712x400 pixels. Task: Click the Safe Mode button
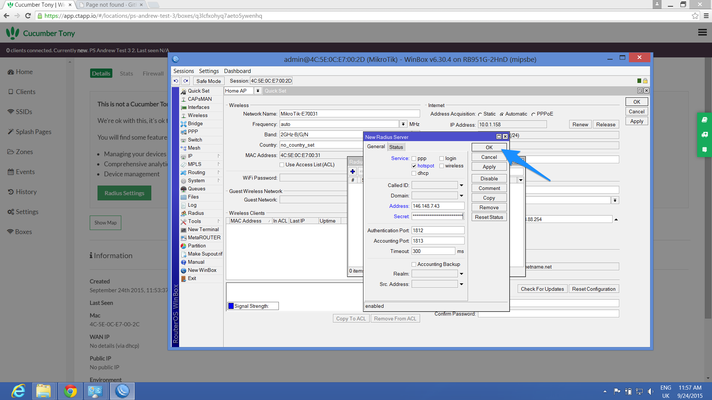point(208,81)
